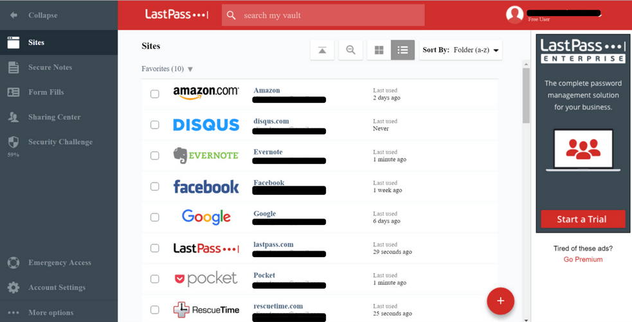Click the Sharing Center person icon
The image size is (632, 322).
[x=14, y=117]
